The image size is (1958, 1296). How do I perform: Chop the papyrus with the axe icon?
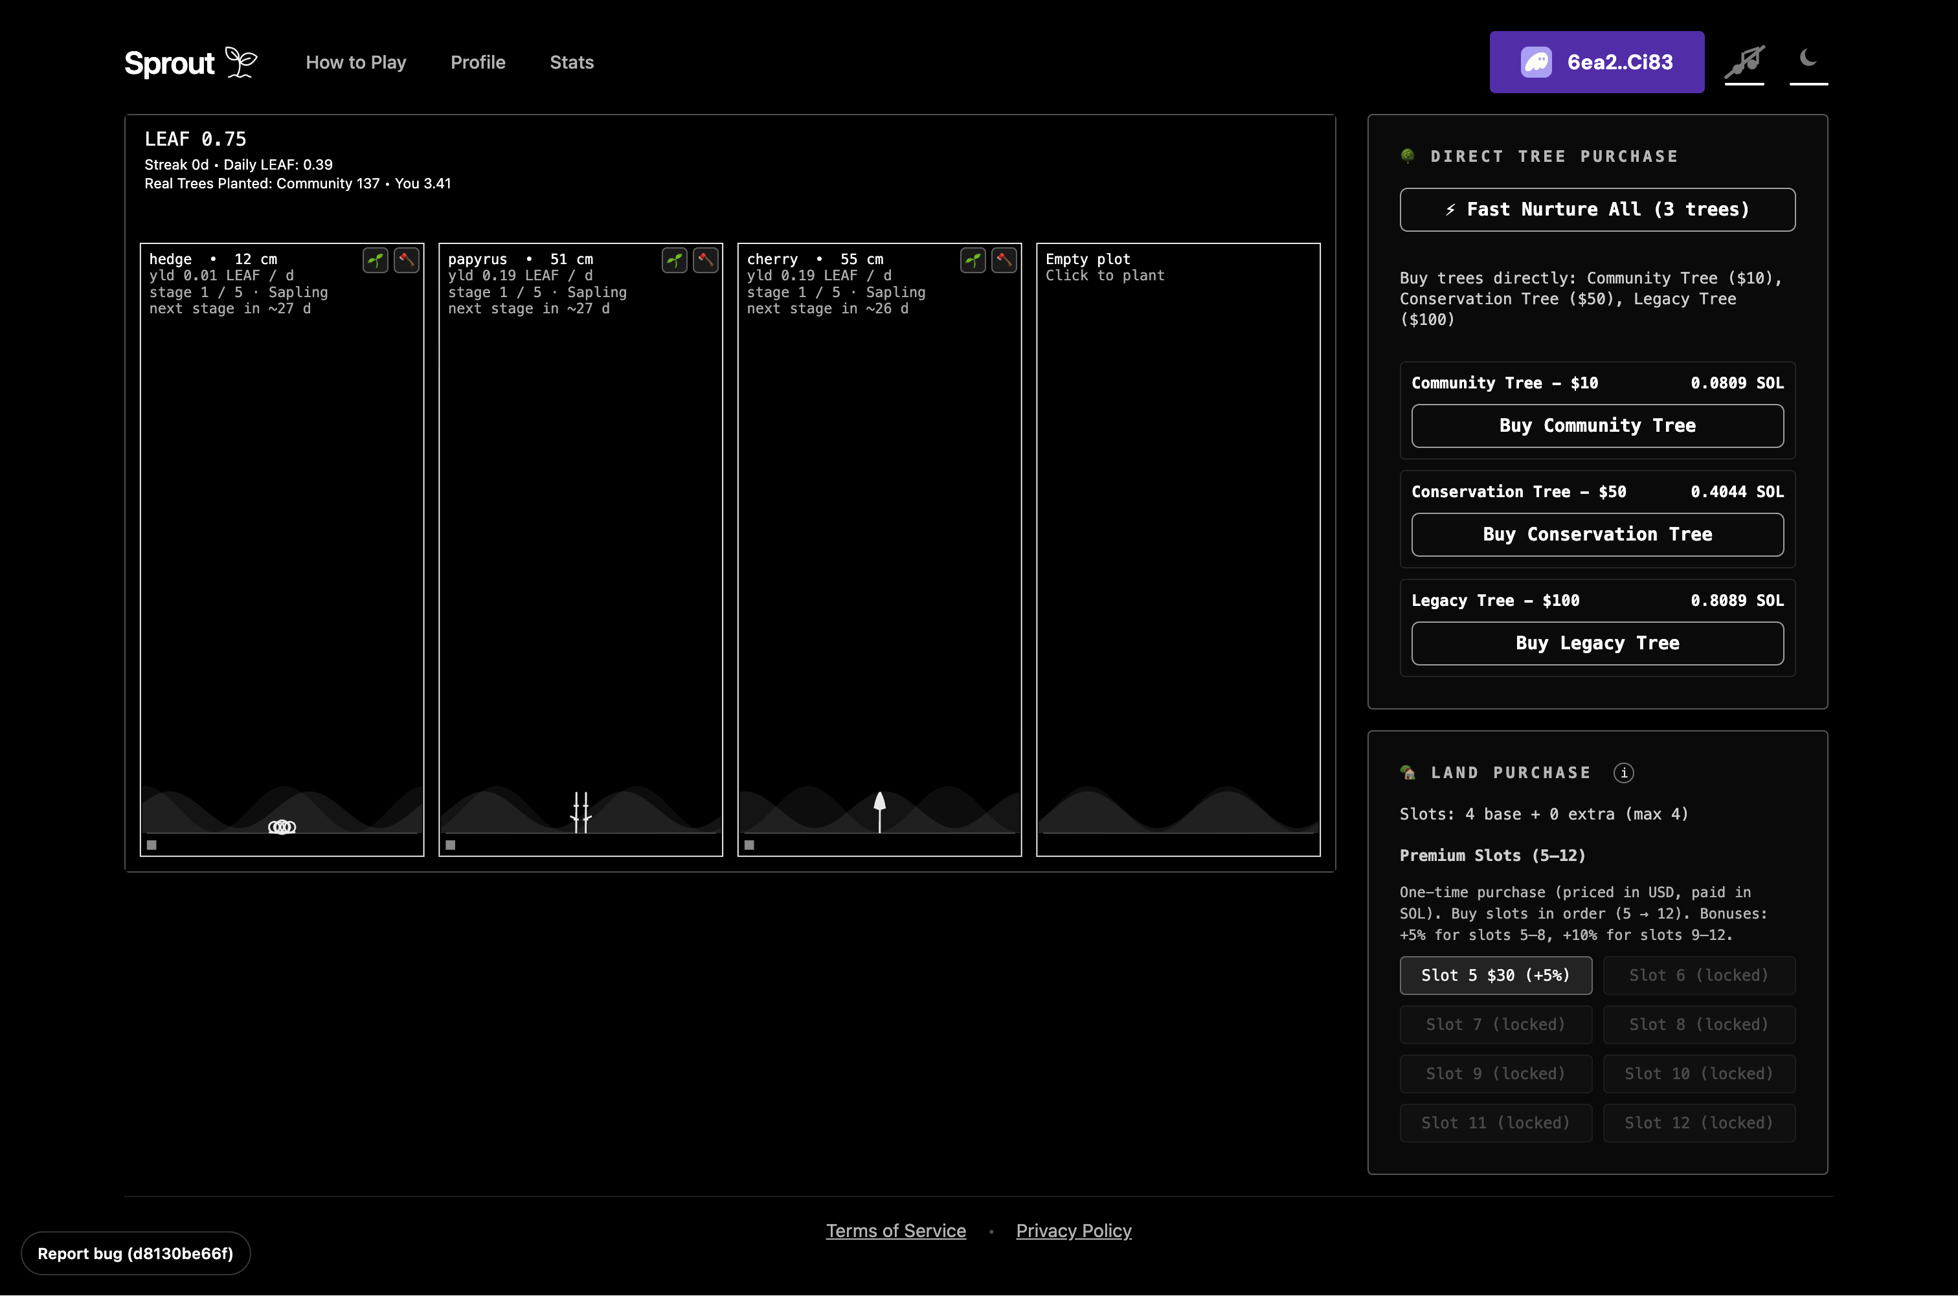705,260
